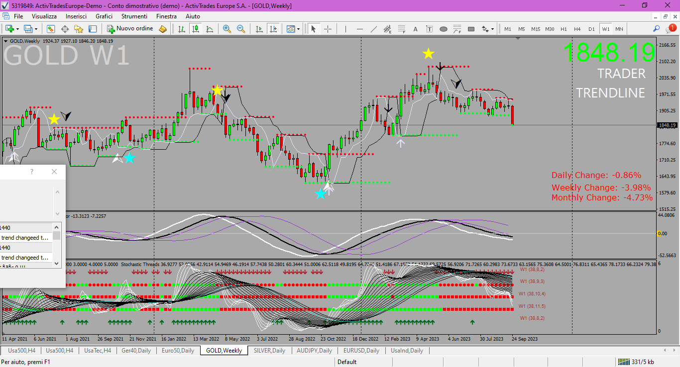Switch to the SILVER,Daily chart tab
Image resolution: width=680 pixels, height=367 pixels.
269,351
